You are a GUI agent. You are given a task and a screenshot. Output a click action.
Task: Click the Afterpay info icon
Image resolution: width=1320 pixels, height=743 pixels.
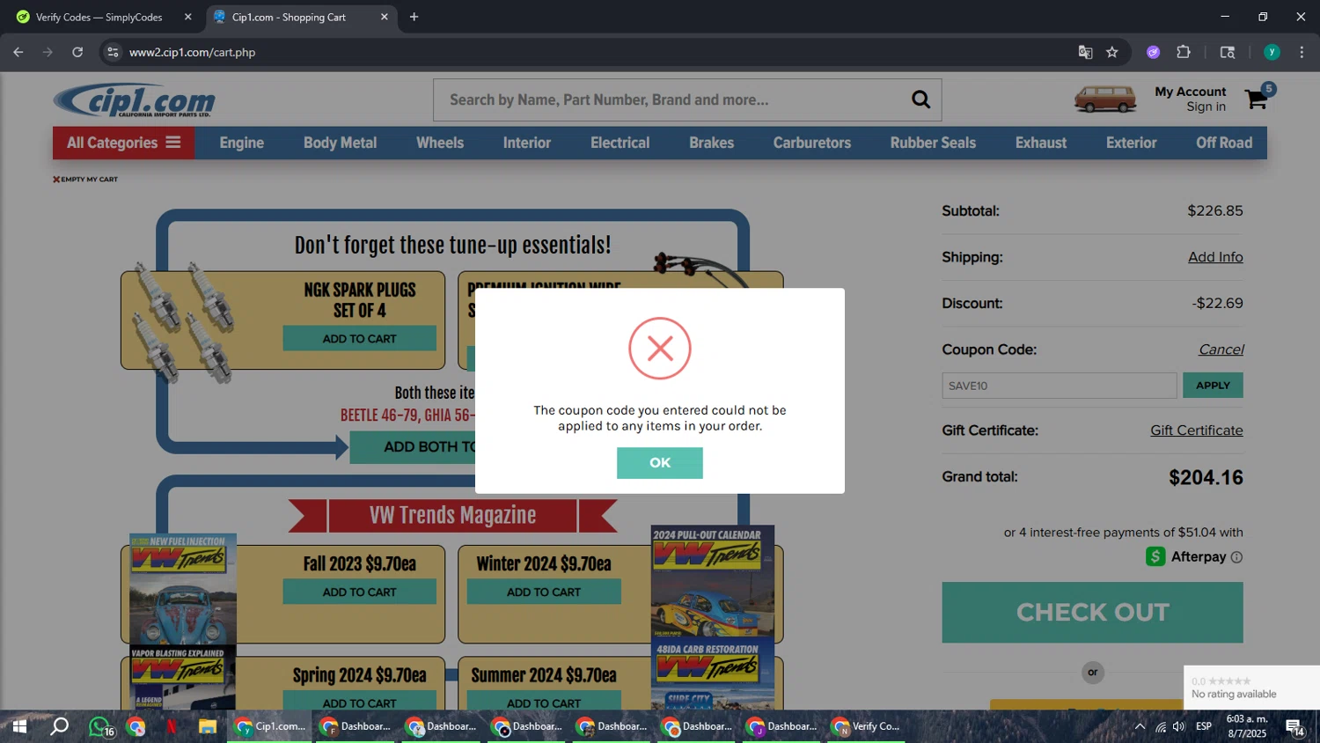[1236, 557]
